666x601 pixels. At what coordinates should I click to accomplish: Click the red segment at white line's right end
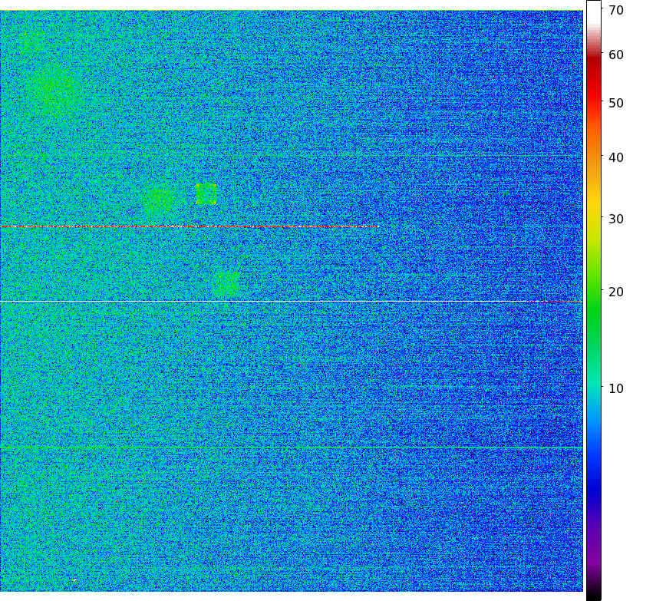tap(562, 301)
